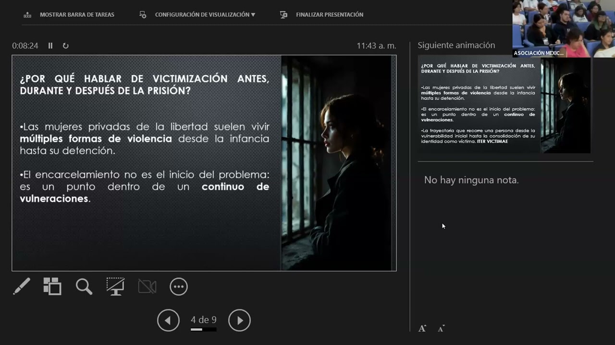Click the ASOCIACIÓN MEXIC... name label
The image size is (615, 345).
point(539,53)
